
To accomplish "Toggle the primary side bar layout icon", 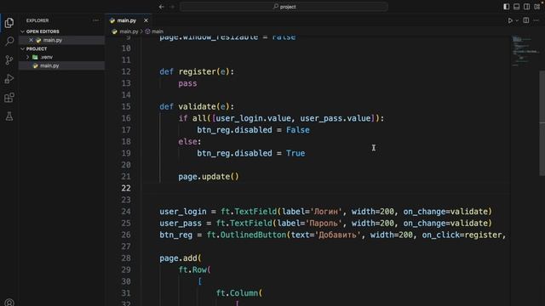I will 507,7.
